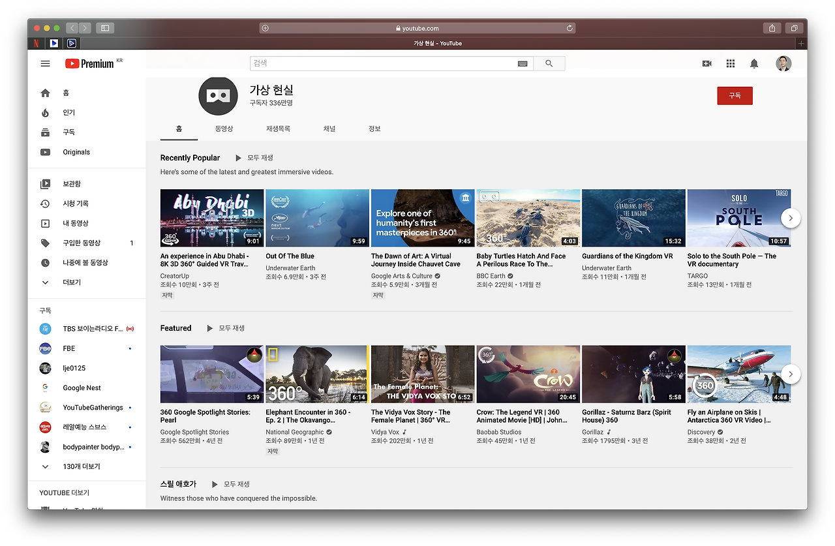Image resolution: width=835 pixels, height=546 pixels.
Task: Open Google Nest subscription channel
Action: (x=87, y=387)
